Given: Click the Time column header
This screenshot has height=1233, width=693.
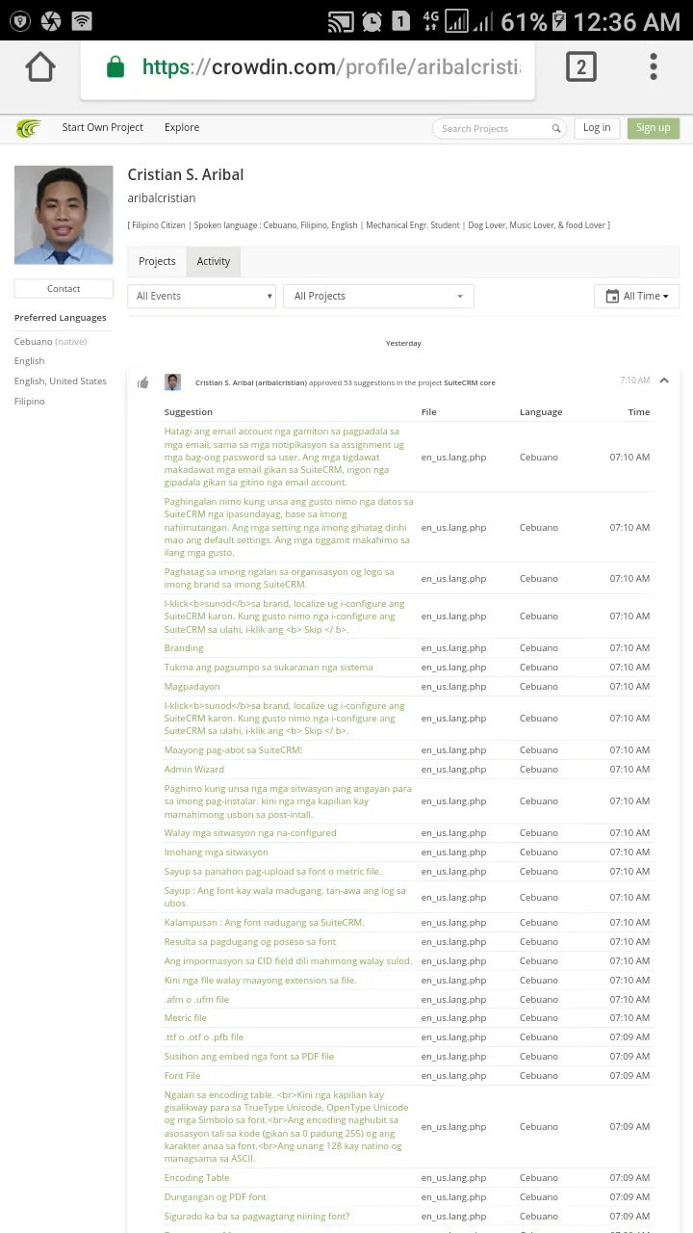Looking at the screenshot, I should click(639, 411).
